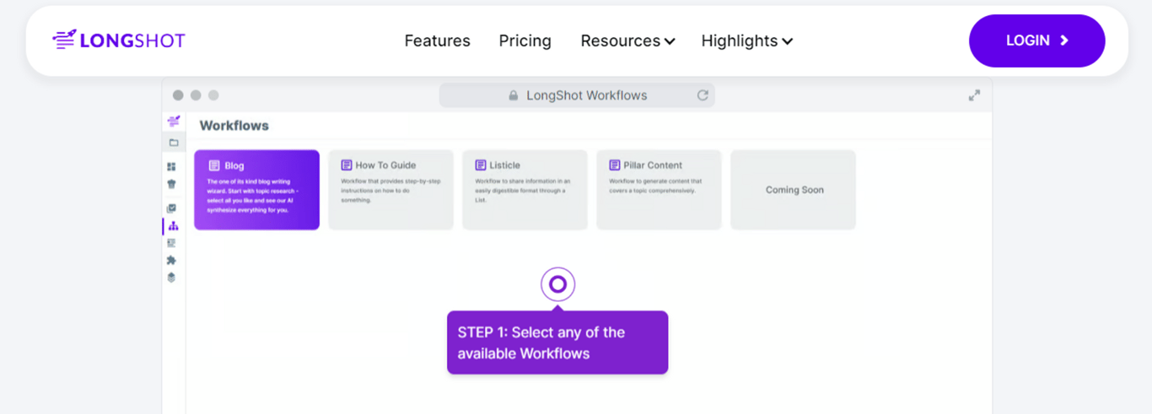This screenshot has width=1152, height=414.
Task: Select the Blog workflow card
Action: (x=256, y=190)
